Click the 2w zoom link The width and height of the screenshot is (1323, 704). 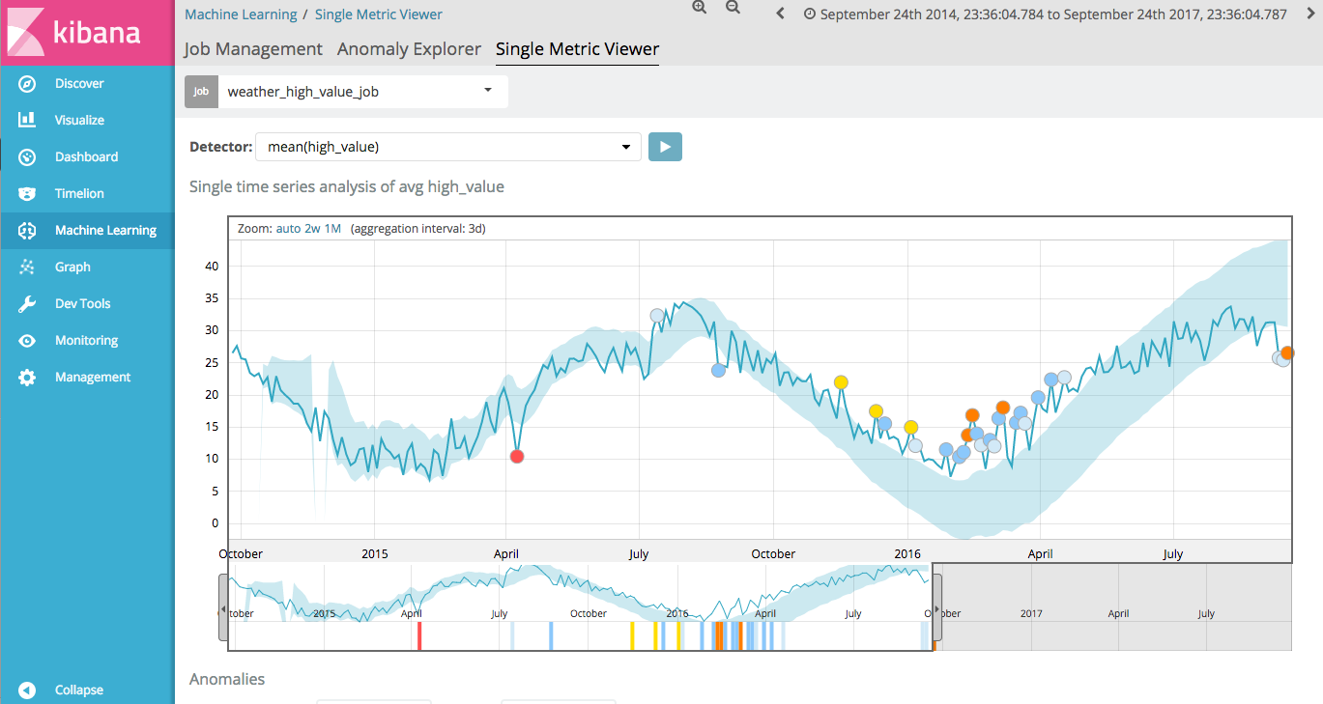tap(311, 229)
